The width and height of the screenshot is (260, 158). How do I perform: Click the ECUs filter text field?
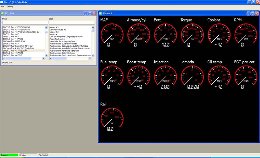point(25,23)
